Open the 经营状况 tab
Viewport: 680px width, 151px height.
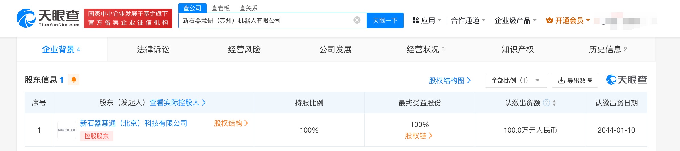point(426,49)
